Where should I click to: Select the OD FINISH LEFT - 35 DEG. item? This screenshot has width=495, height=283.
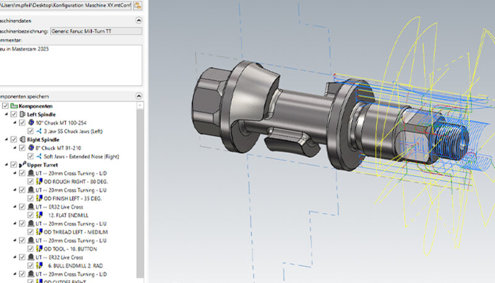tap(70, 198)
